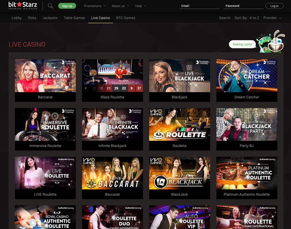Select the Live Casino tab
The image size is (291, 229).
click(100, 18)
